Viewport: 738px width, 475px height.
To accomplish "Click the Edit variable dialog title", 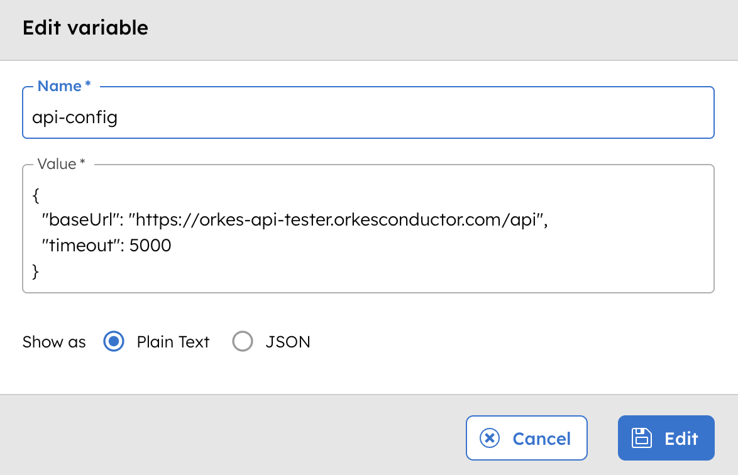I will click(x=85, y=28).
